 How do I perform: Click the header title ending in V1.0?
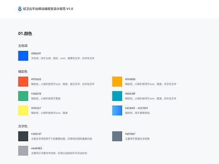[x=48, y=9]
